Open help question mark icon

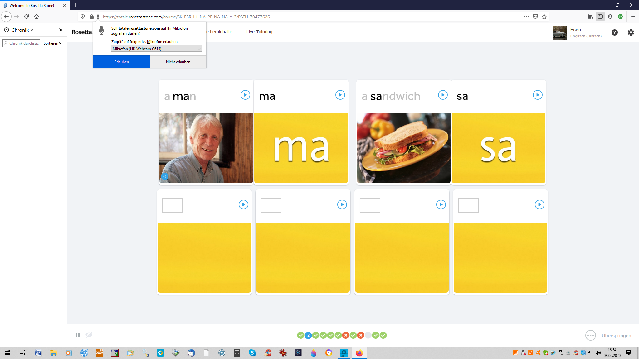[x=615, y=32]
